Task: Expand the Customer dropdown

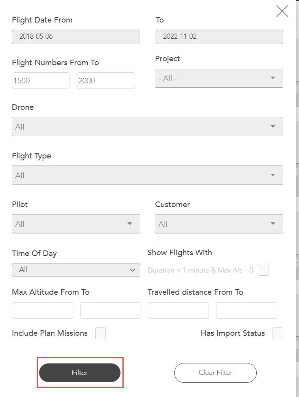Action: click(x=219, y=224)
